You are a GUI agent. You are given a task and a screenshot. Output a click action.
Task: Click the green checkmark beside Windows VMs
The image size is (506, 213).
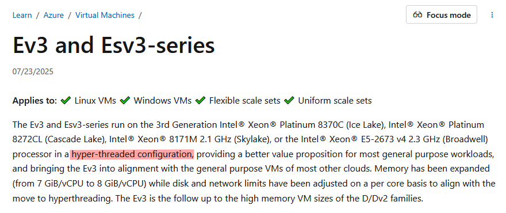pyautogui.click(x=125, y=101)
